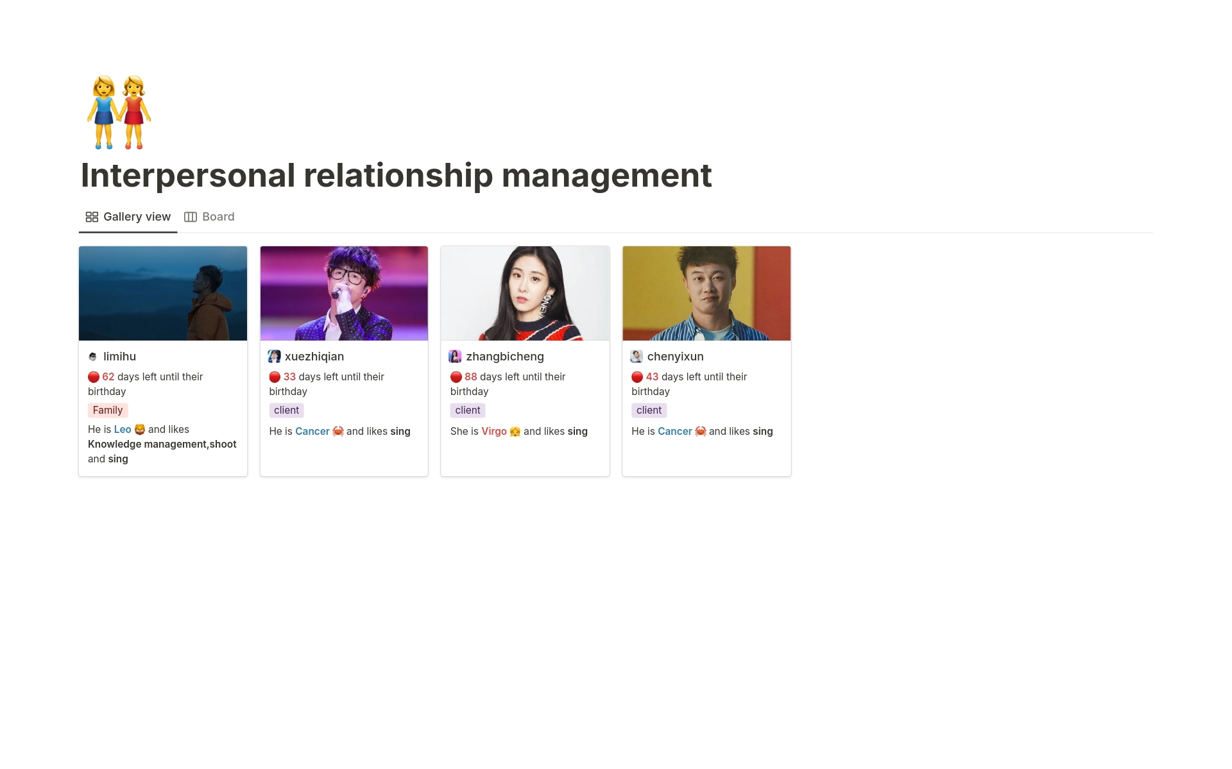Viewport: 1232px width, 769px height.
Task: Click xuezhiqian's profile avatar icon
Action: tap(275, 356)
